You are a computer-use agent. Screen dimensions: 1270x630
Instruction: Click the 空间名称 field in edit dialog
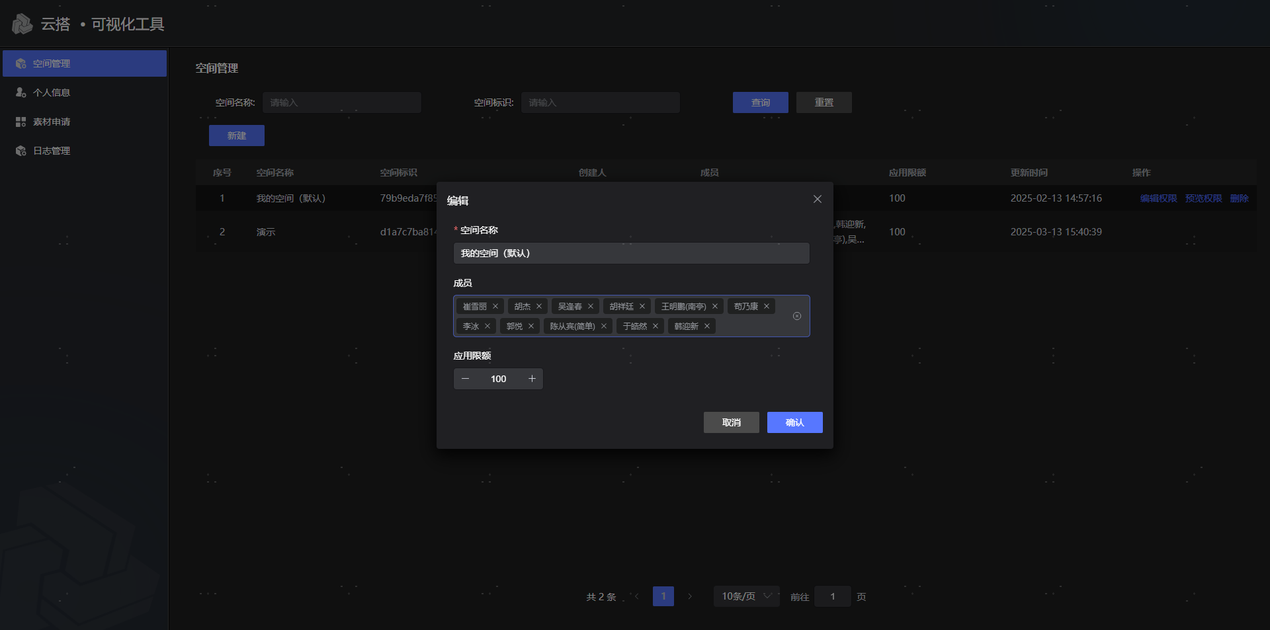click(x=631, y=254)
